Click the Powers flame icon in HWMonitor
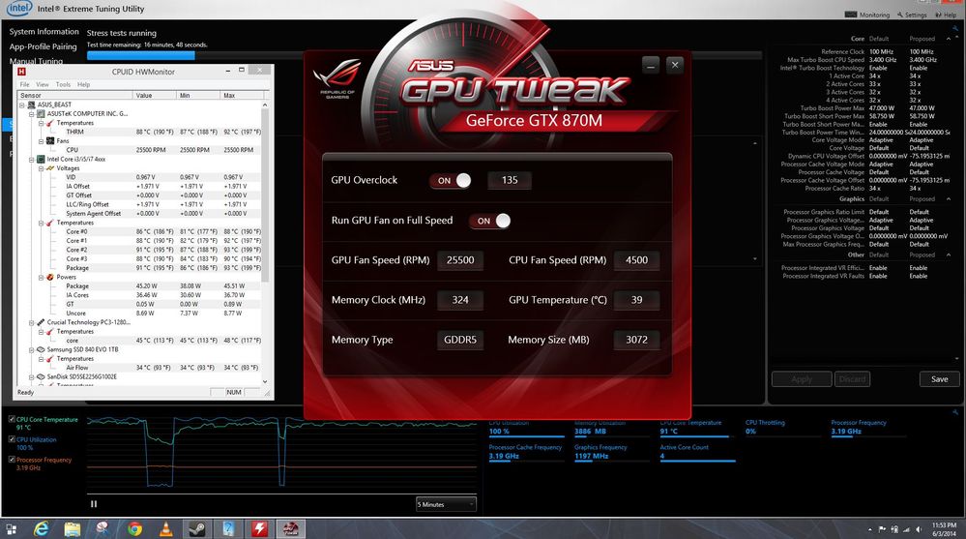The width and height of the screenshot is (966, 539). tap(50, 277)
